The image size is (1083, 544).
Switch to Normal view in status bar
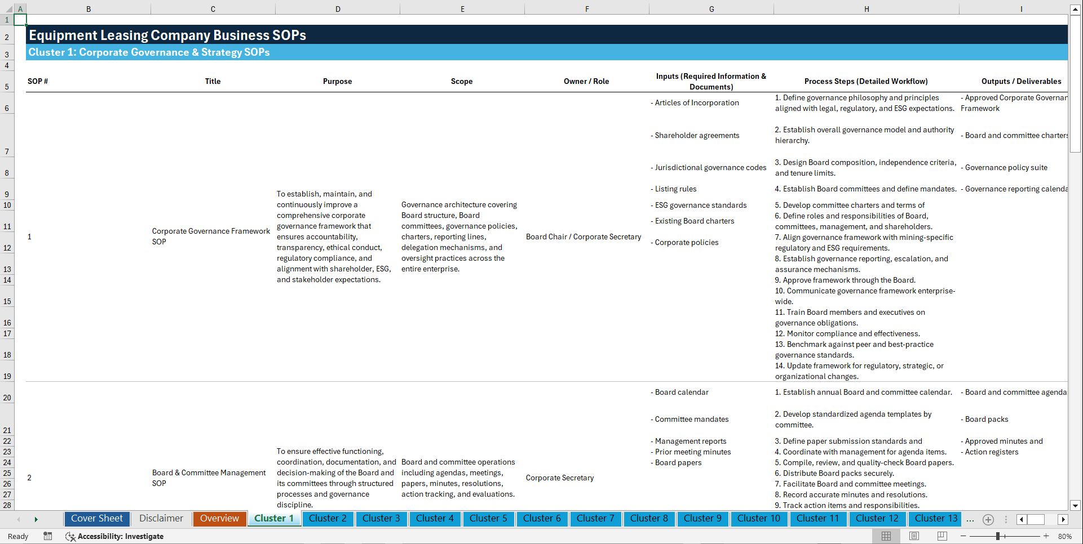click(x=887, y=536)
